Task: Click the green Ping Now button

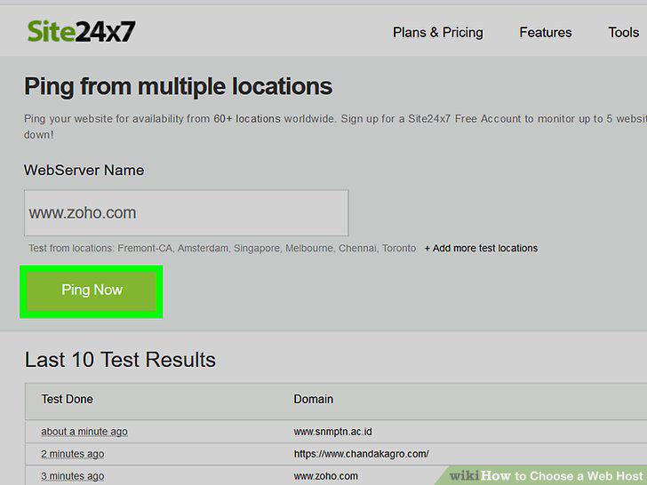Action: pyautogui.click(x=92, y=290)
